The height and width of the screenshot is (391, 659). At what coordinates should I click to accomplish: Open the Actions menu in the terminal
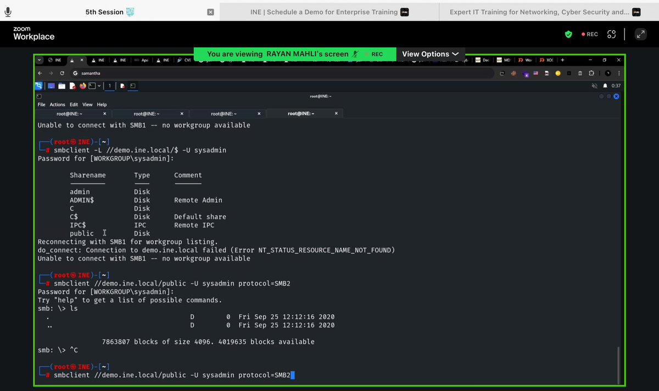57,104
